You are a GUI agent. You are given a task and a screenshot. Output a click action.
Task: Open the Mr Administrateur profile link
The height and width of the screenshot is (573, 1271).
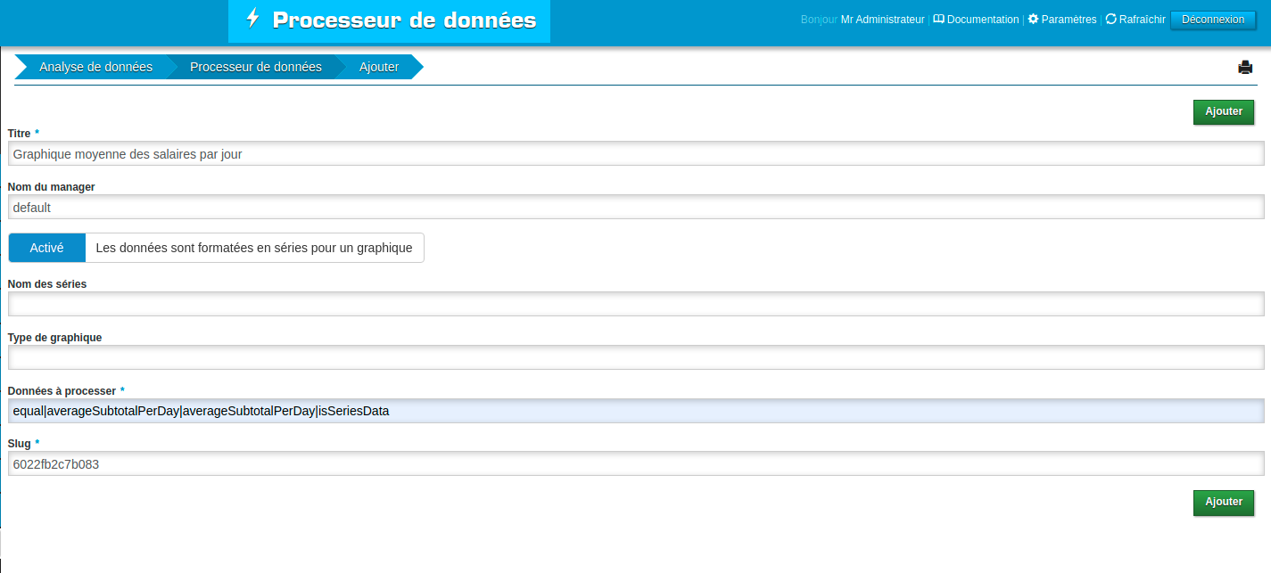[x=882, y=20]
